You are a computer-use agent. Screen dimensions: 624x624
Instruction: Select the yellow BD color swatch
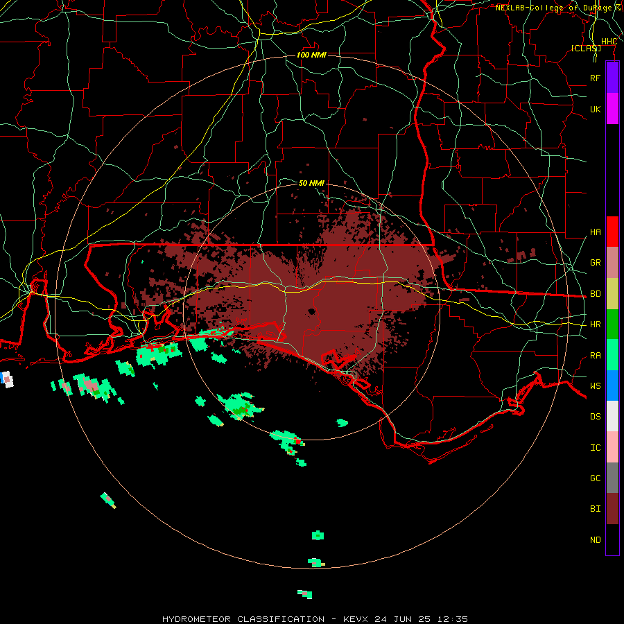[x=612, y=294]
